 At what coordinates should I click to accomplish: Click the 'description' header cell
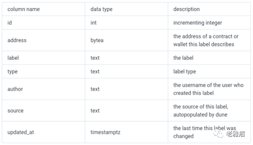tap(209, 9)
